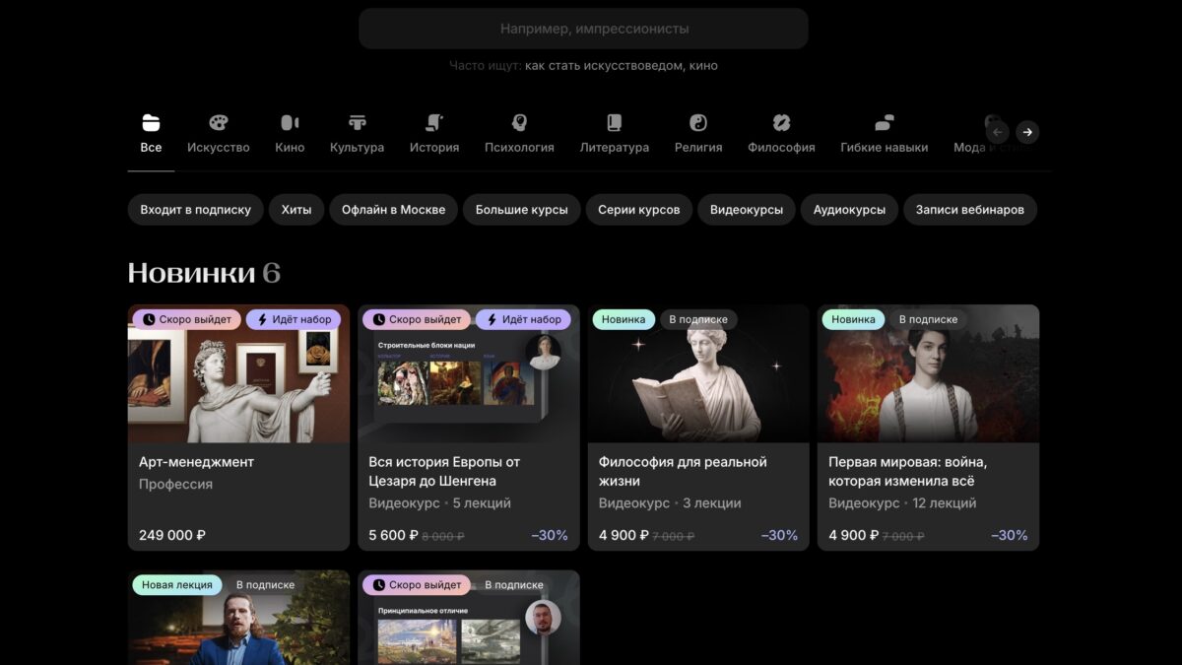
Task: Click the right arrow to scroll categories
Action: point(1027,132)
